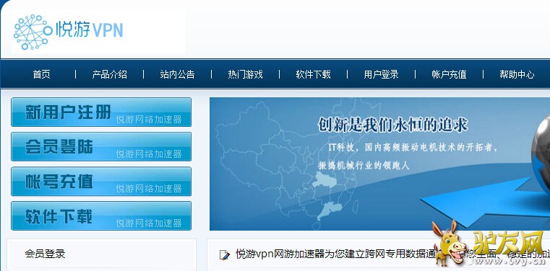
Task: Click the 软件下载 sidebar button
Action: (x=101, y=216)
